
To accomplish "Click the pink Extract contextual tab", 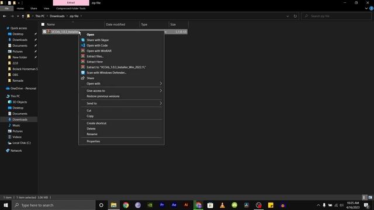I will [71, 2].
